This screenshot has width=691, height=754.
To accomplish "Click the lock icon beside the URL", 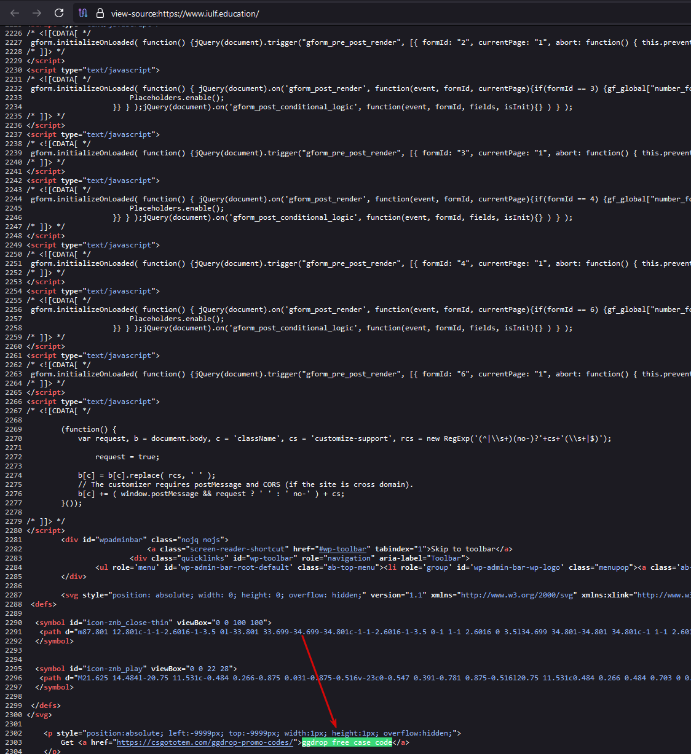I will point(100,13).
